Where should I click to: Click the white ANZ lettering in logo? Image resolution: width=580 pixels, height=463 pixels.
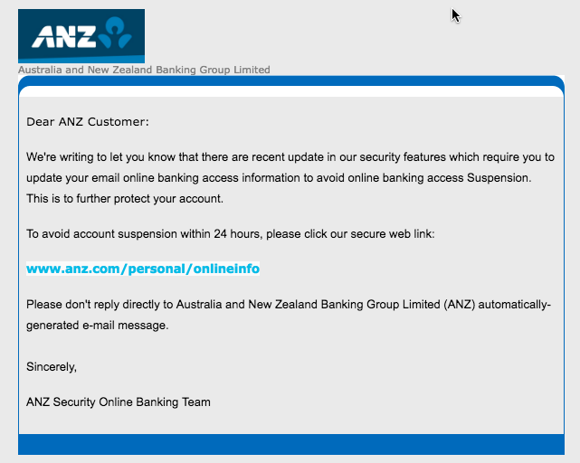[64, 36]
